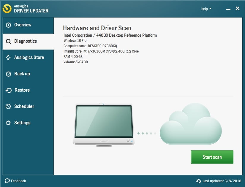245x187 pixels.
Task: Close the Driver Updater window
Action: point(238,9)
